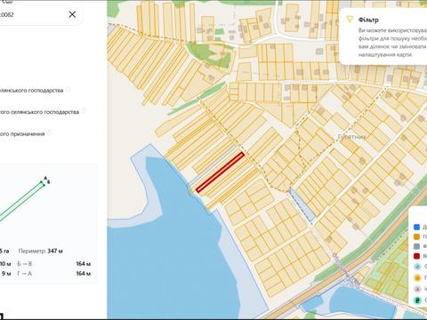This screenshot has height=320, width=427.
Task: Click the light blue round legend icon
Action: [x=417, y=267]
